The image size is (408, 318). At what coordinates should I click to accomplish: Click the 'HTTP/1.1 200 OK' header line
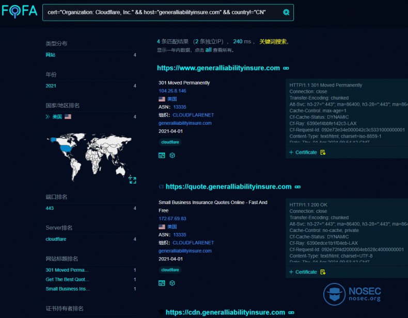(308, 205)
